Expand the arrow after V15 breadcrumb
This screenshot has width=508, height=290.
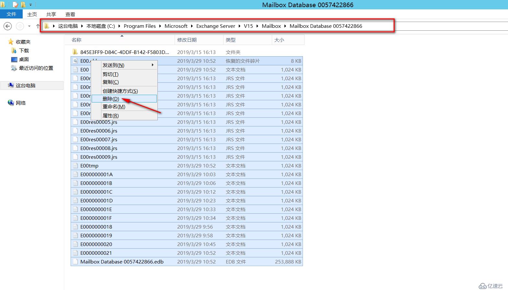(258, 26)
